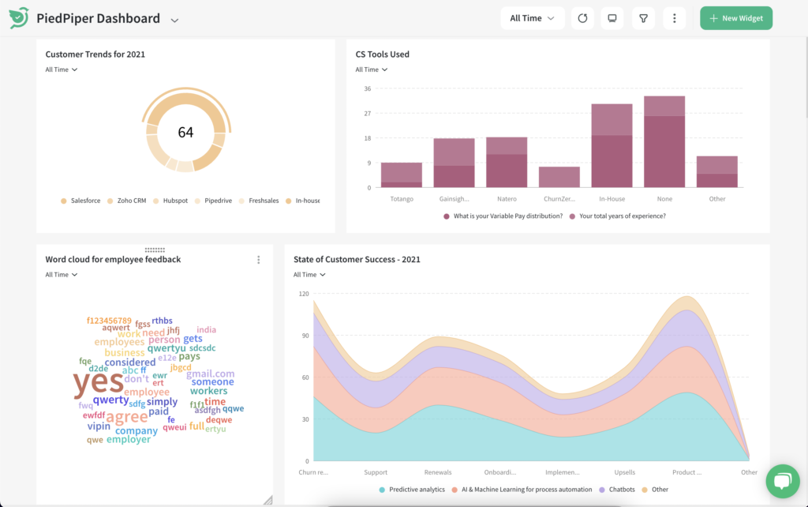Viewport: 808px width, 507px height.
Task: Open the dashboard filter icon
Action: pos(643,18)
